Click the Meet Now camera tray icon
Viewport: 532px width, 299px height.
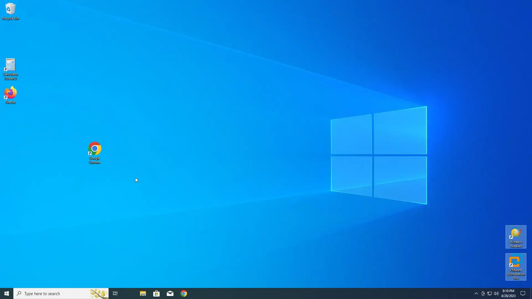tap(483, 293)
